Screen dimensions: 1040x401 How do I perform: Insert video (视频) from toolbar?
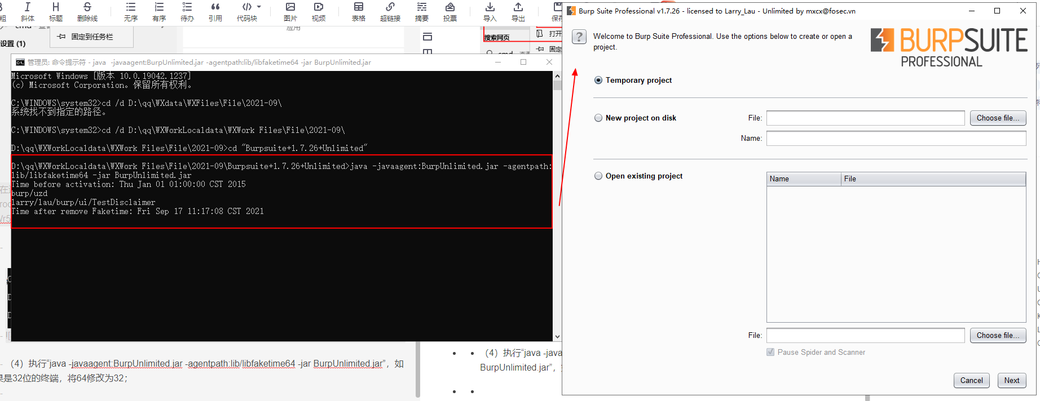click(319, 11)
